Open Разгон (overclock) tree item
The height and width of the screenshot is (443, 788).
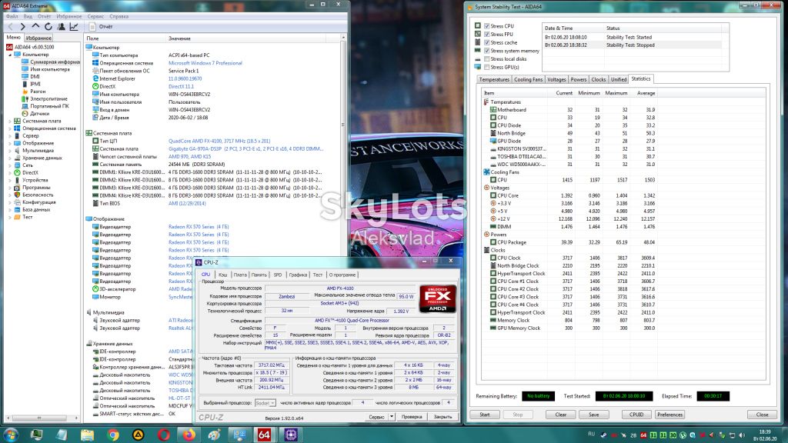coord(38,92)
